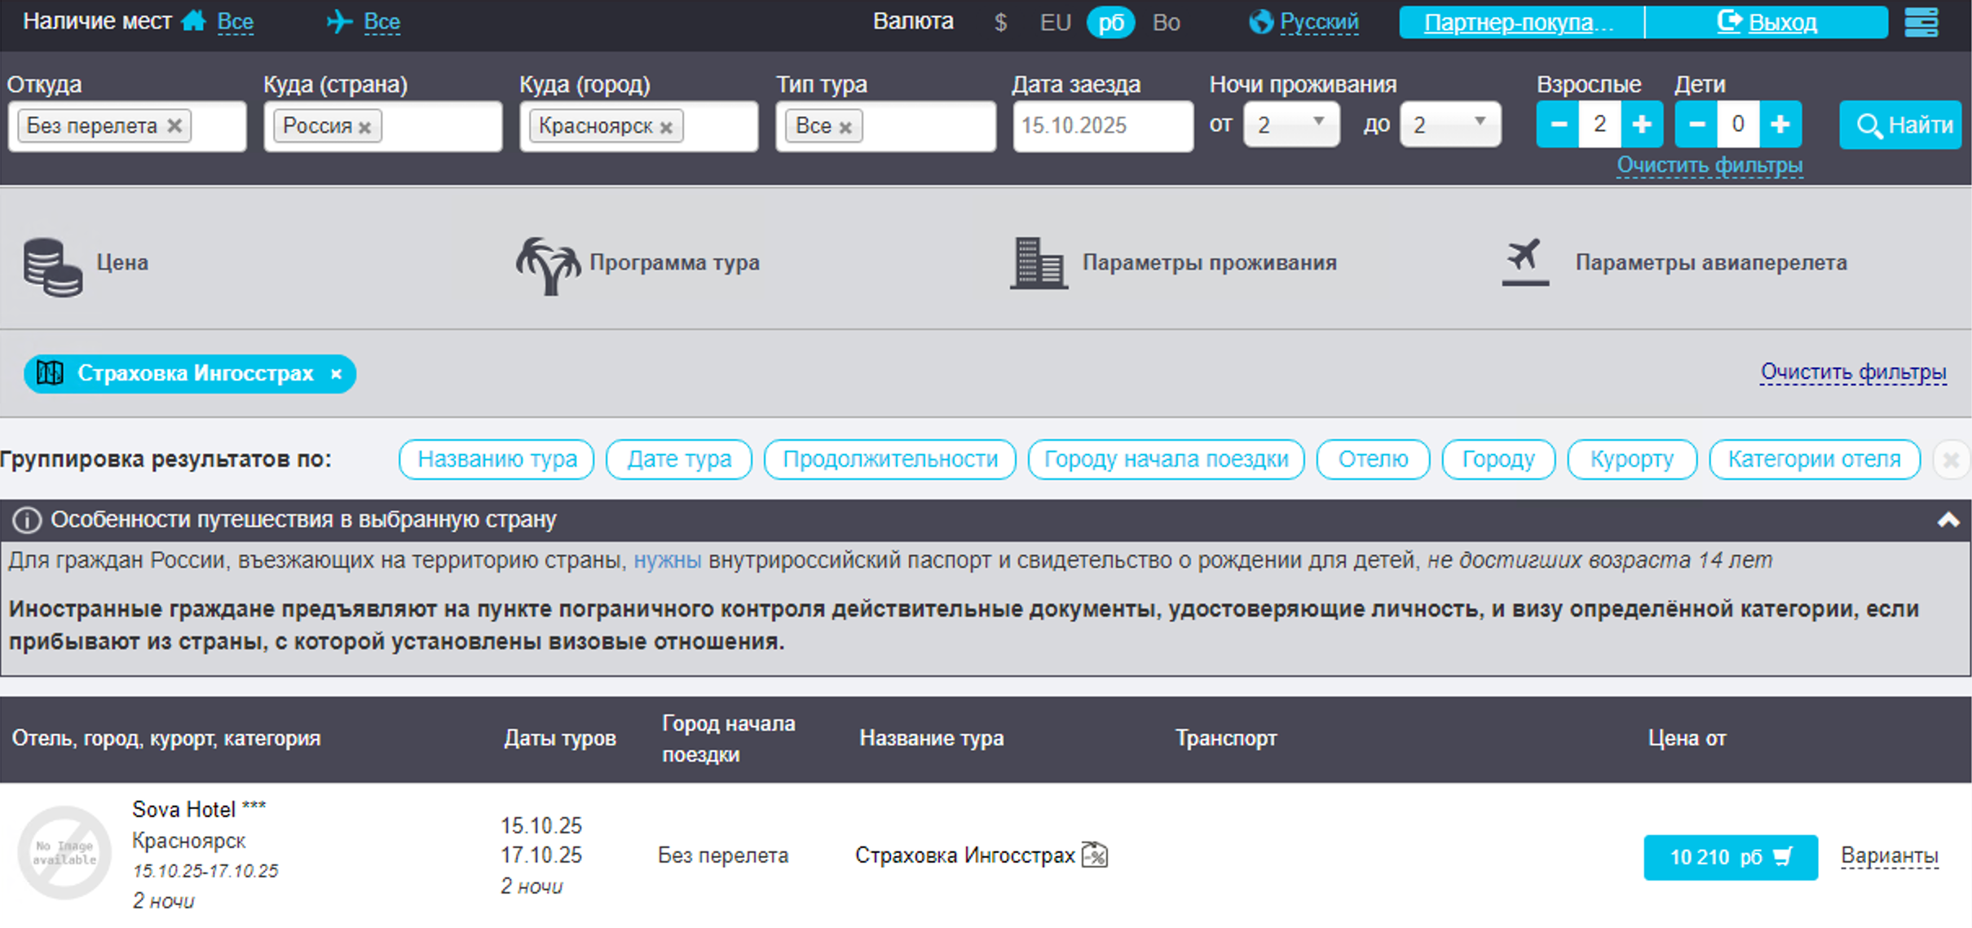Open Программа тура palm tree section
This screenshot has height=928, width=1972.
pos(637,263)
